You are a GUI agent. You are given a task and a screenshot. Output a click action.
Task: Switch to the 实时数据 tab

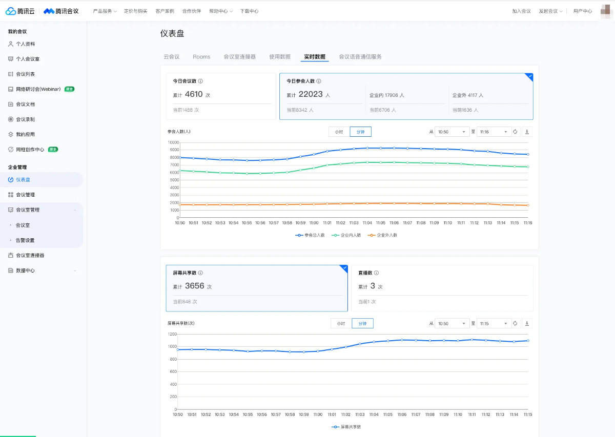315,57
